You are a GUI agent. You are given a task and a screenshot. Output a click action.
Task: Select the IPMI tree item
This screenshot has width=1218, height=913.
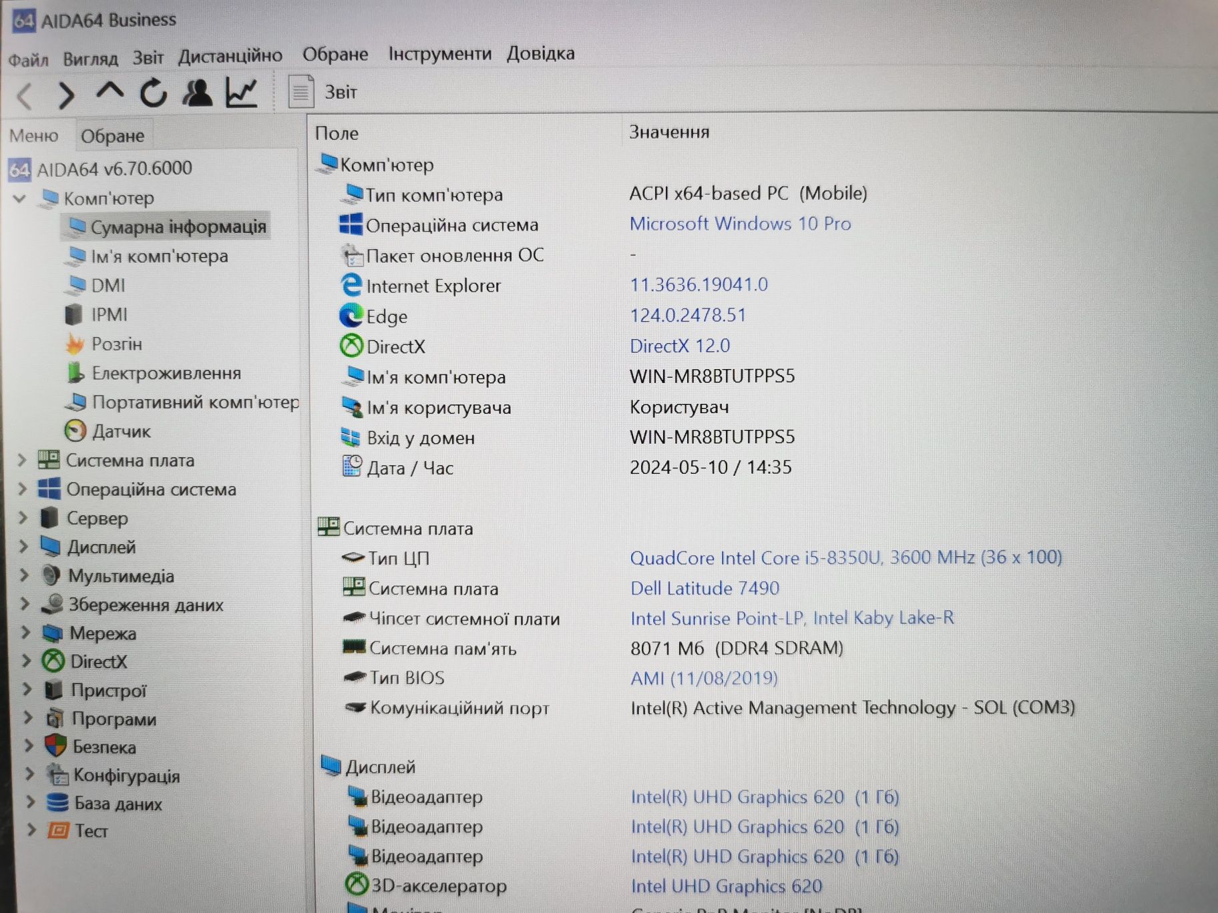pyautogui.click(x=95, y=314)
